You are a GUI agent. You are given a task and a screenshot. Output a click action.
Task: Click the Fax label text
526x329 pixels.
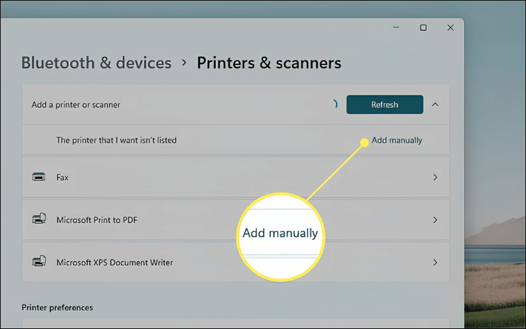[62, 177]
